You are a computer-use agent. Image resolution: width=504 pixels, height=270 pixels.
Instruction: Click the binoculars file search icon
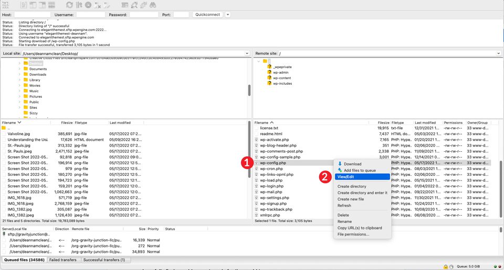(153, 5)
